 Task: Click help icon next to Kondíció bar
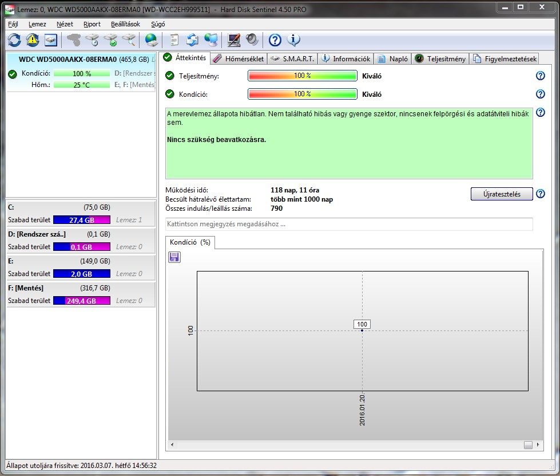[541, 94]
